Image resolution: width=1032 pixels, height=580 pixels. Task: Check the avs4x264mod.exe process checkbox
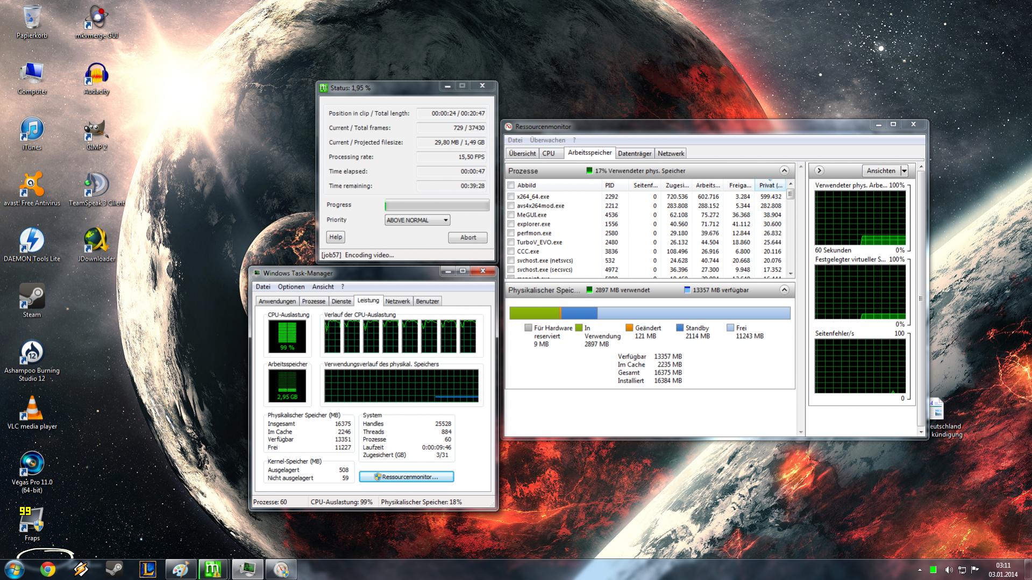pyautogui.click(x=511, y=206)
